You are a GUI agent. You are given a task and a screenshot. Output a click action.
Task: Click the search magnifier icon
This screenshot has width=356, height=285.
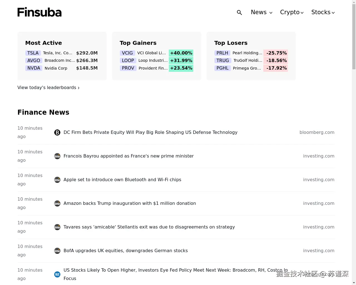[239, 13]
